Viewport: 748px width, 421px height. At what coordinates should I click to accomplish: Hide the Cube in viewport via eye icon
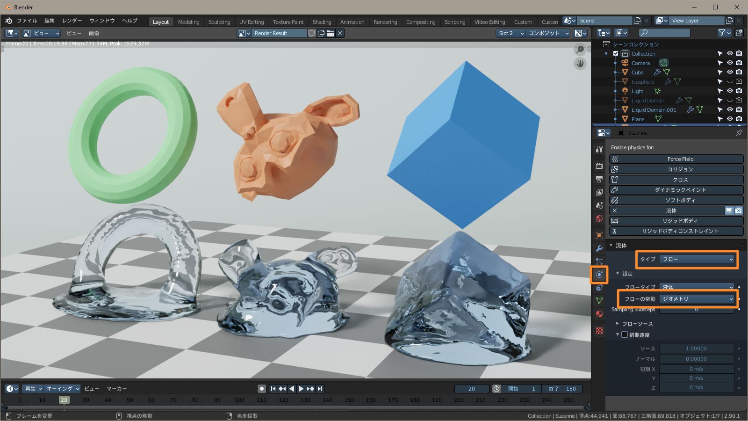click(x=730, y=72)
